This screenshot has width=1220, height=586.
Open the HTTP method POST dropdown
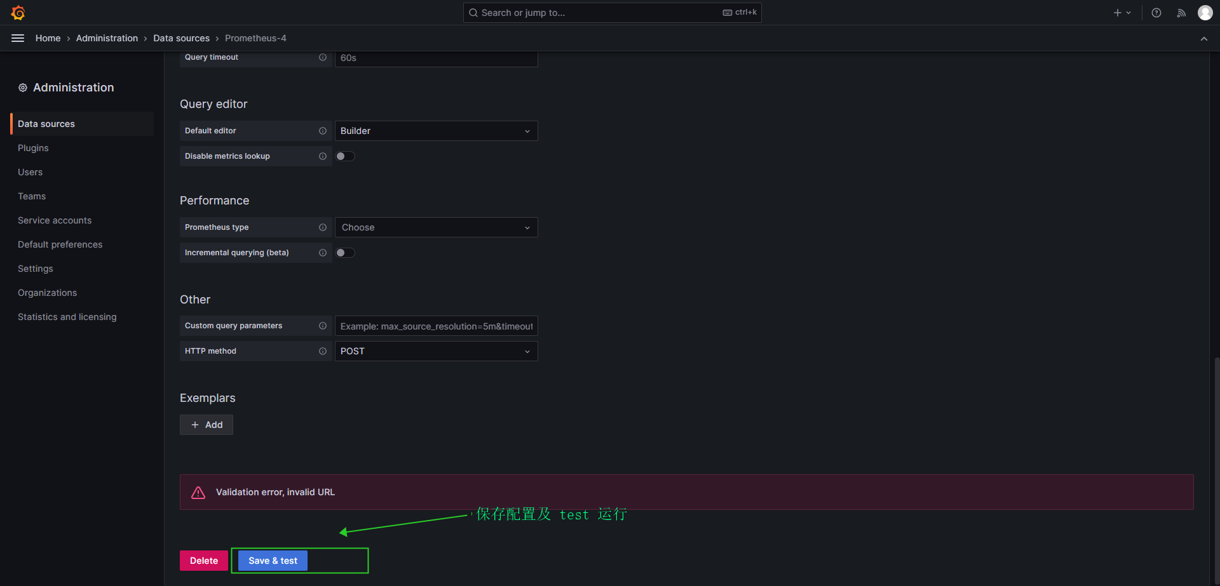coord(436,351)
